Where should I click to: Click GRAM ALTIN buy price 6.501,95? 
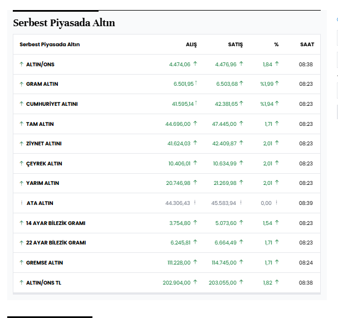[x=183, y=84]
